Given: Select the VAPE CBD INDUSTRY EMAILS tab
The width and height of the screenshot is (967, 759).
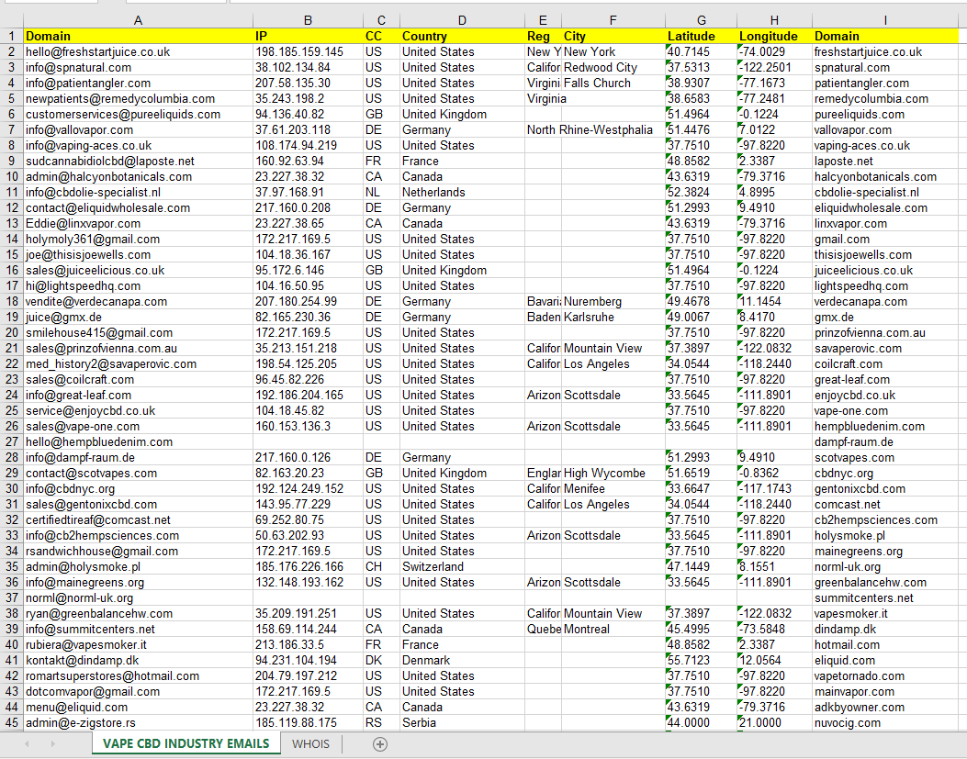Looking at the screenshot, I should (x=186, y=743).
